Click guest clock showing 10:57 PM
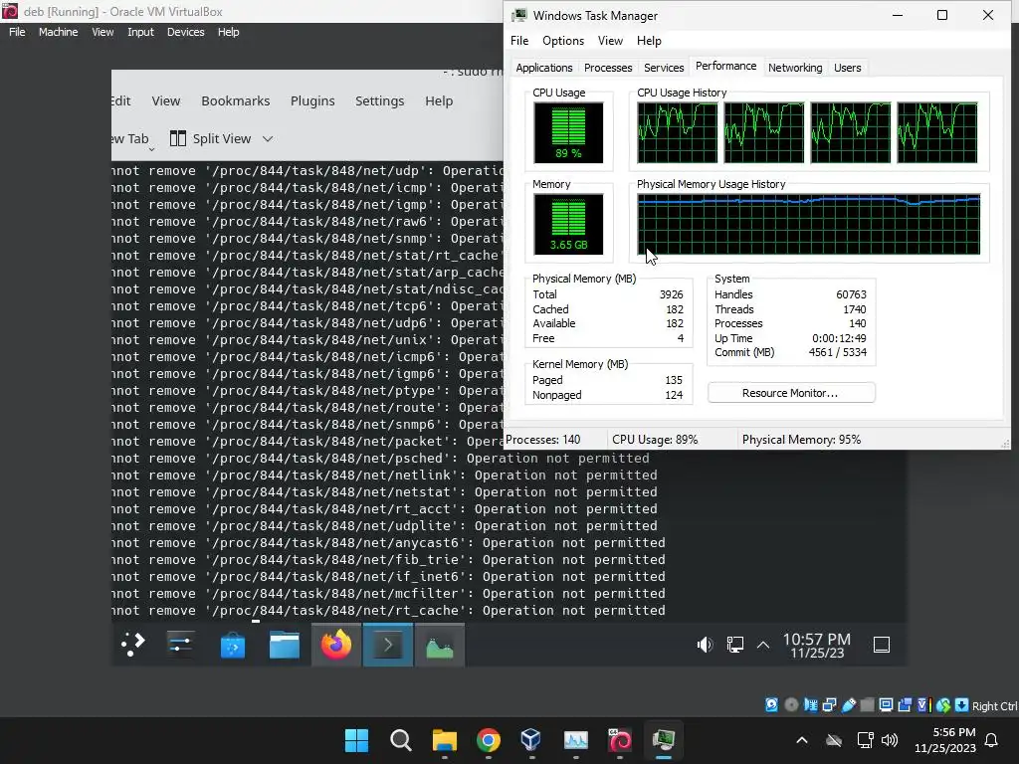Screen dimensions: 1019x764 (817, 645)
